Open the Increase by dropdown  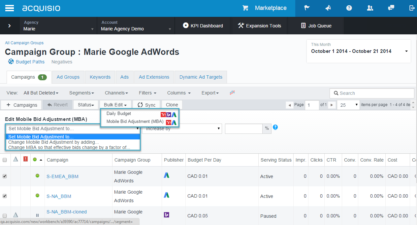pyautogui.click(x=182, y=129)
